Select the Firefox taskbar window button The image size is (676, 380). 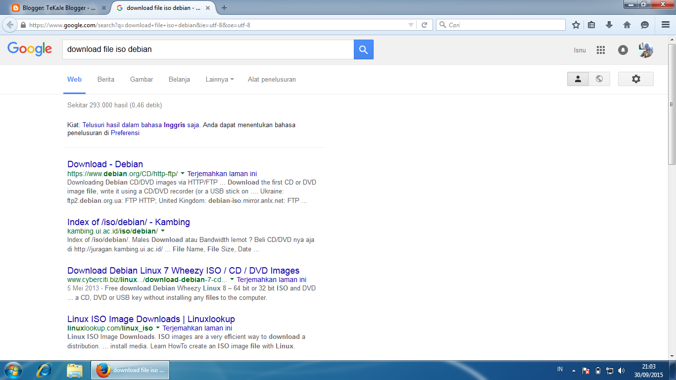(x=130, y=370)
